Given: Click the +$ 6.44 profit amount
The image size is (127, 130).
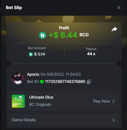Looking at the screenshot, I should tap(63, 35).
